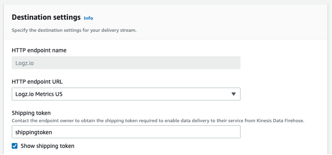Focus the Shipping token input field
332x155 pixels.
[126, 132]
